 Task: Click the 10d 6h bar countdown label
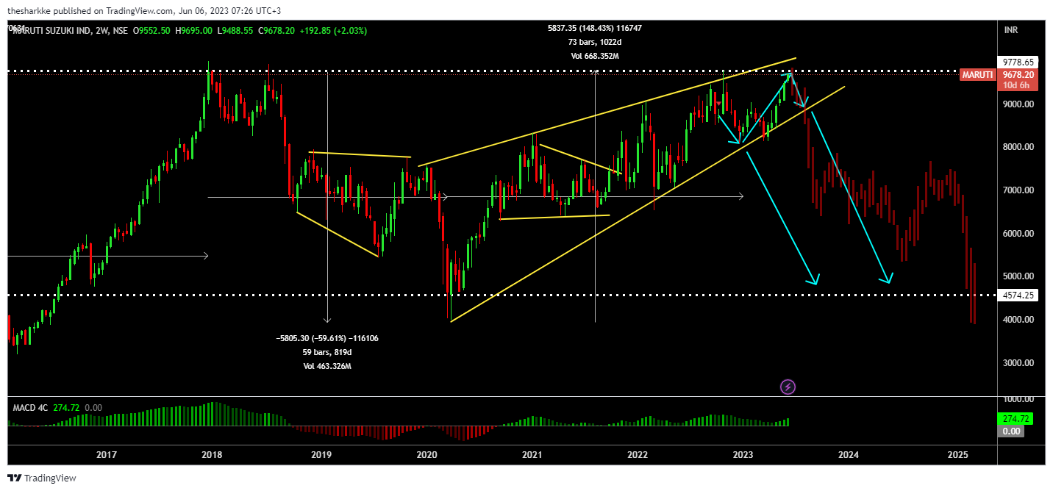click(1018, 85)
